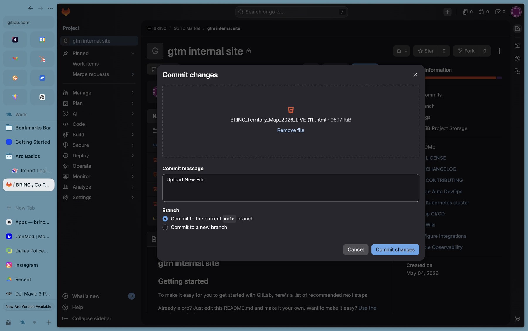Close the Commit changes dialog with X
This screenshot has height=331, width=528.
[x=415, y=75]
